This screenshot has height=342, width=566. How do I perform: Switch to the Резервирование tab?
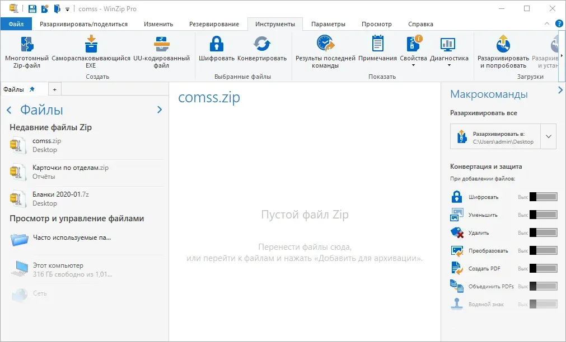214,24
